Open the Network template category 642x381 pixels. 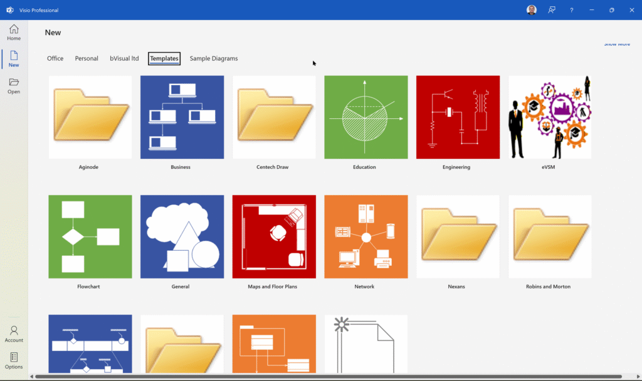[x=366, y=236]
